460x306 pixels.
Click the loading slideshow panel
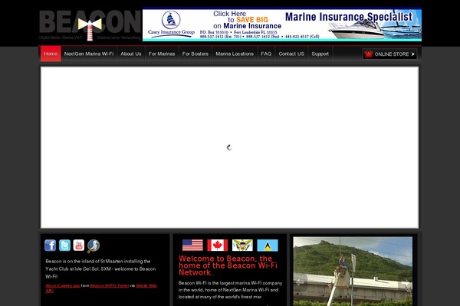(230, 148)
